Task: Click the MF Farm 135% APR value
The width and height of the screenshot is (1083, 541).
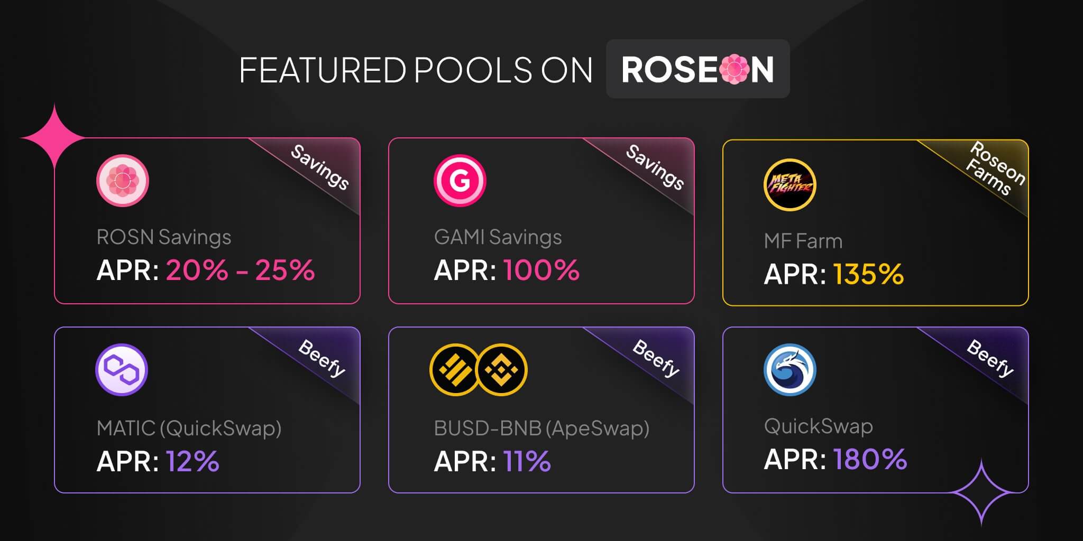Action: [x=868, y=274]
